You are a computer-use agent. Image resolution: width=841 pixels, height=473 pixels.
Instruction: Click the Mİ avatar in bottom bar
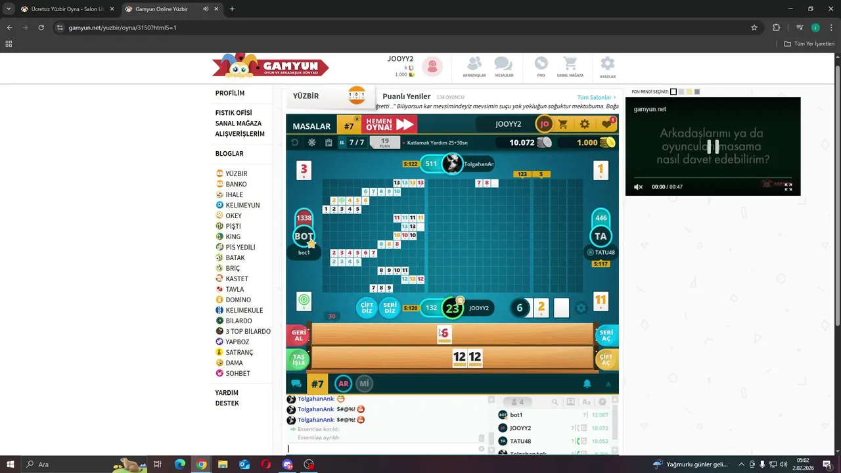[365, 384]
